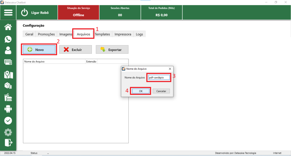Click the Exportar button
Screen dimensions: 291x156
pyautogui.click(x=112, y=50)
